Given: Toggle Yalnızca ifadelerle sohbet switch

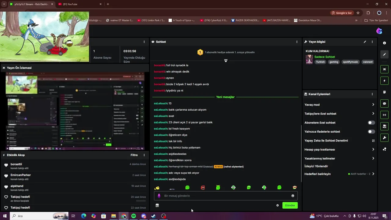Looking at the screenshot, I should pos(371,132).
